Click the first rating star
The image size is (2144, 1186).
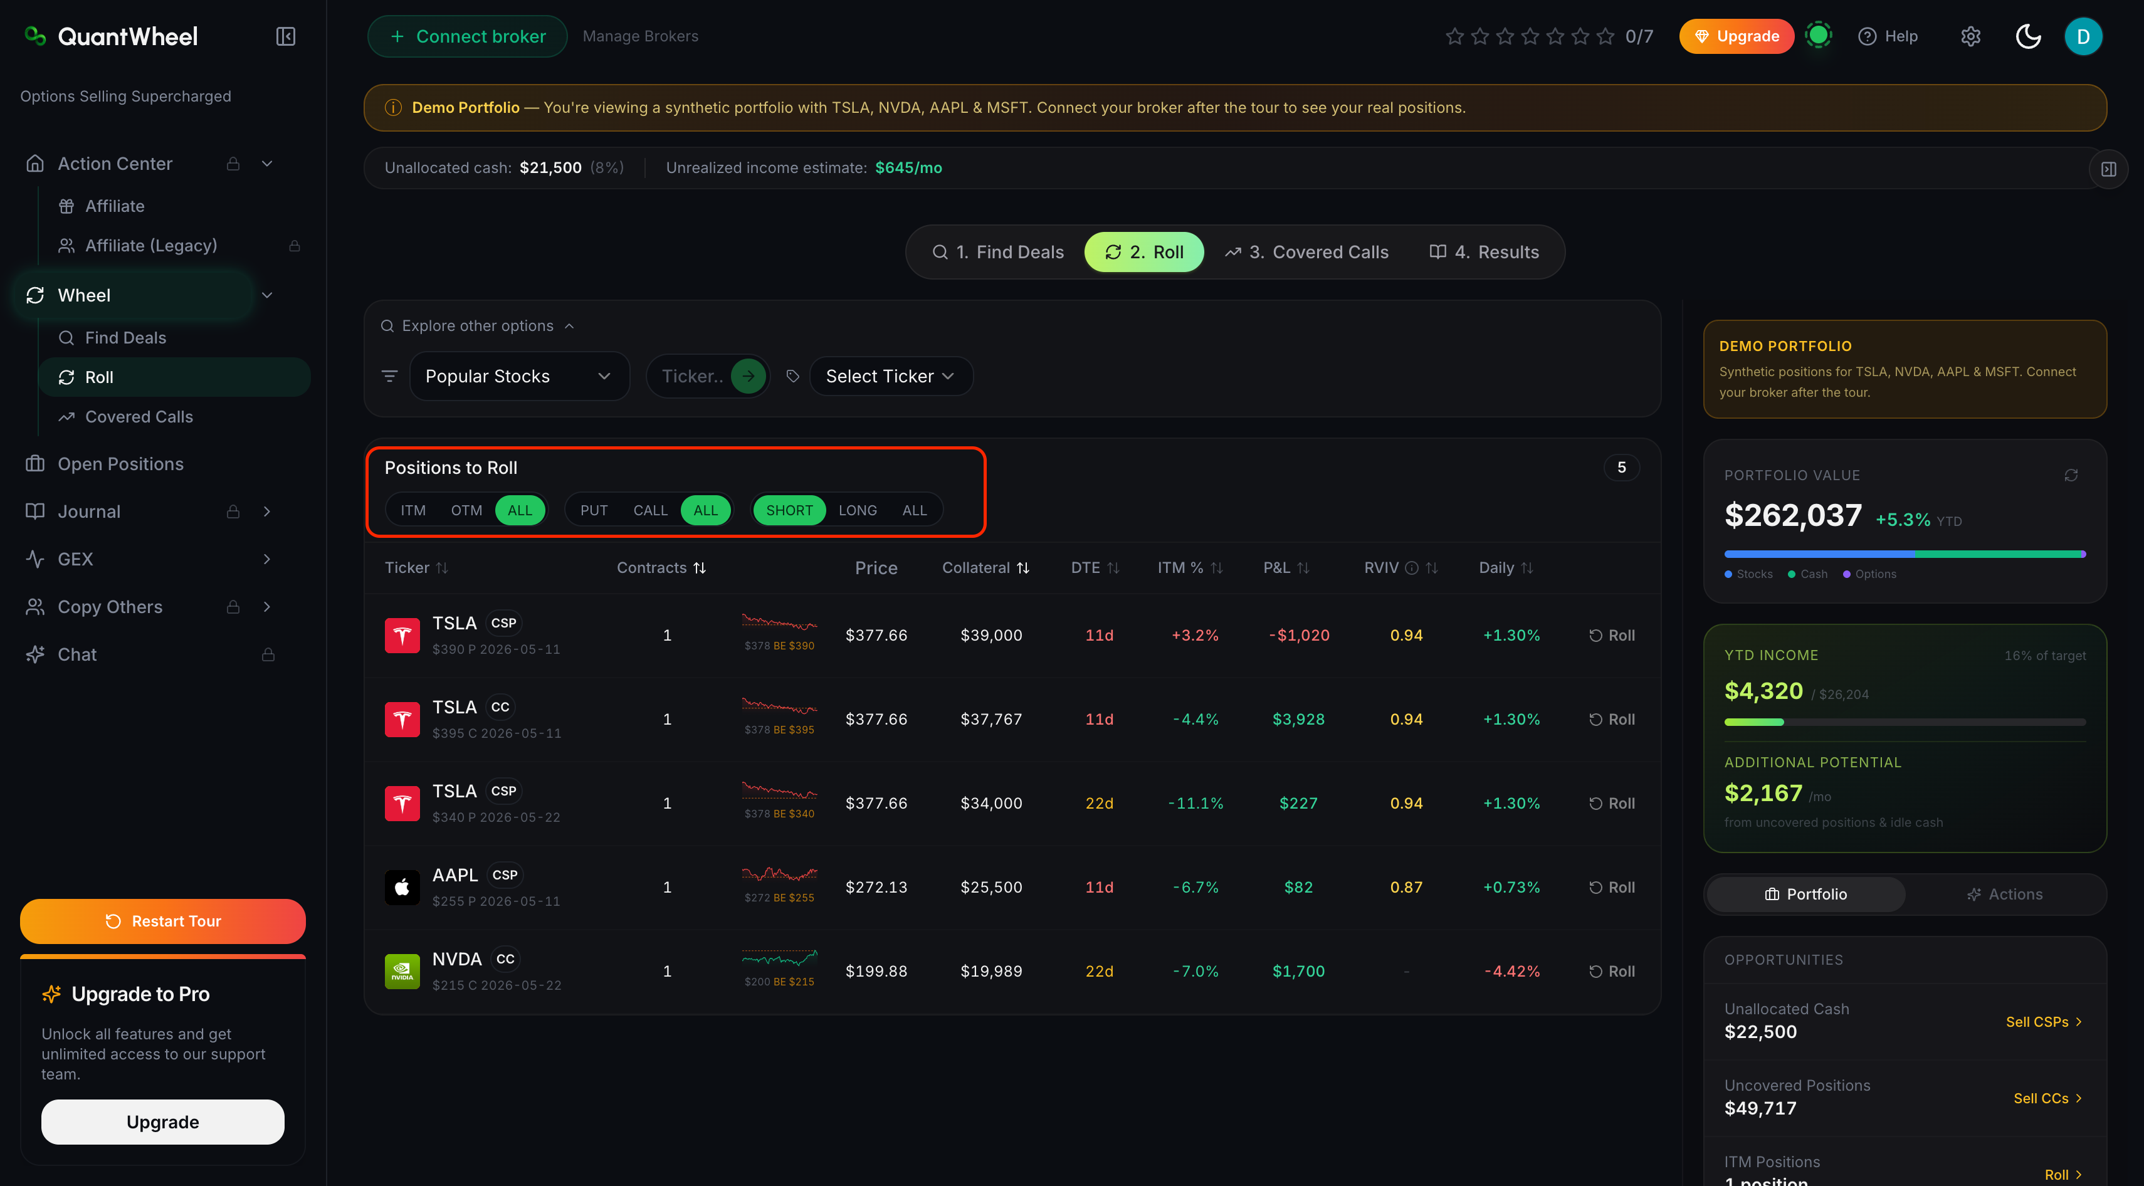(x=1455, y=36)
